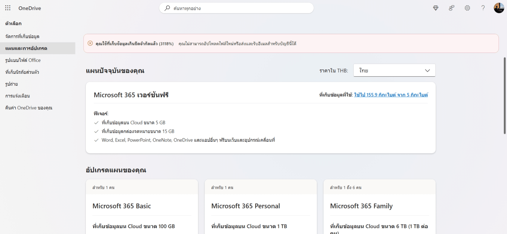Click Microsoft 365 เวอร์ชันฟรี plan title
The width and height of the screenshot is (507, 234).
[131, 95]
